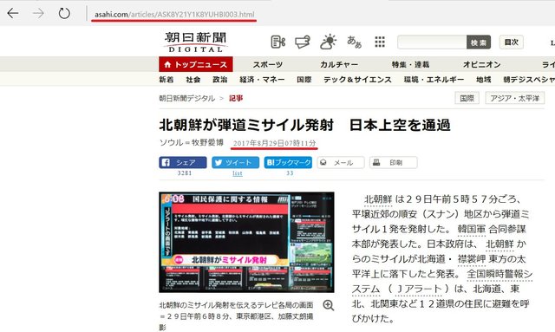Click the 検索 search button
This screenshot has width=555, height=332.
point(479,42)
